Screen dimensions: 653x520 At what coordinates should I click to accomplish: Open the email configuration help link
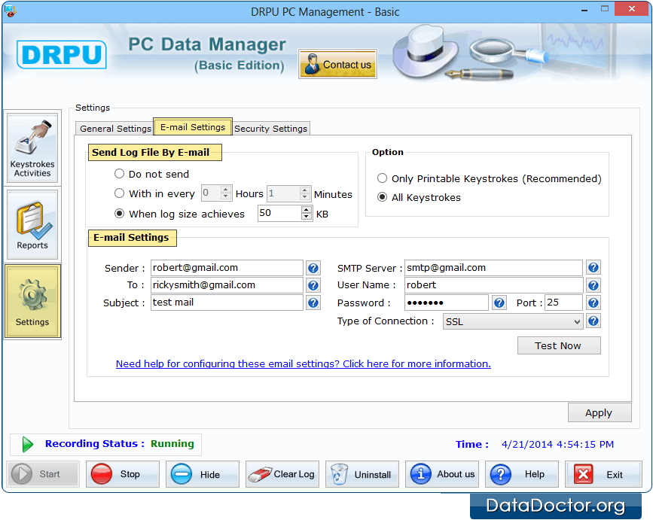(x=304, y=363)
